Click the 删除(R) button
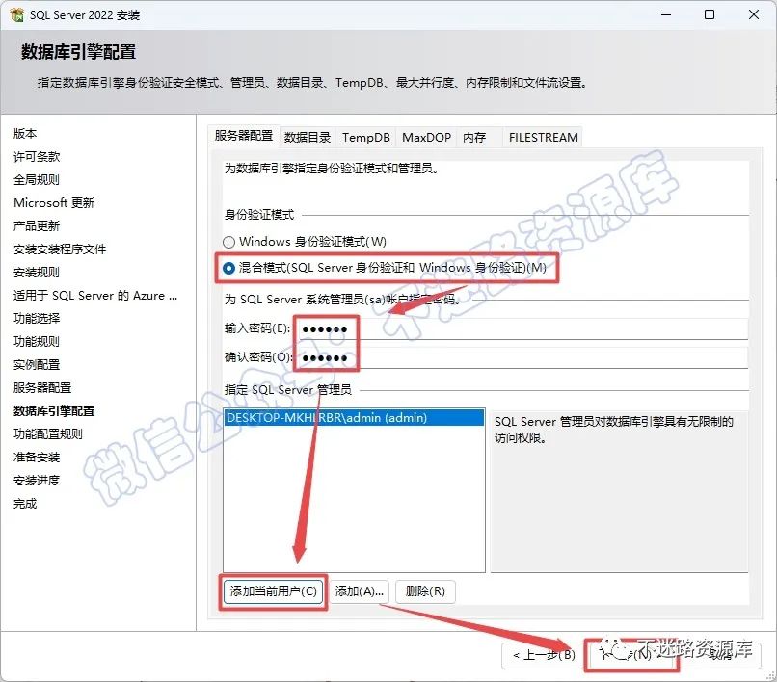 425,591
